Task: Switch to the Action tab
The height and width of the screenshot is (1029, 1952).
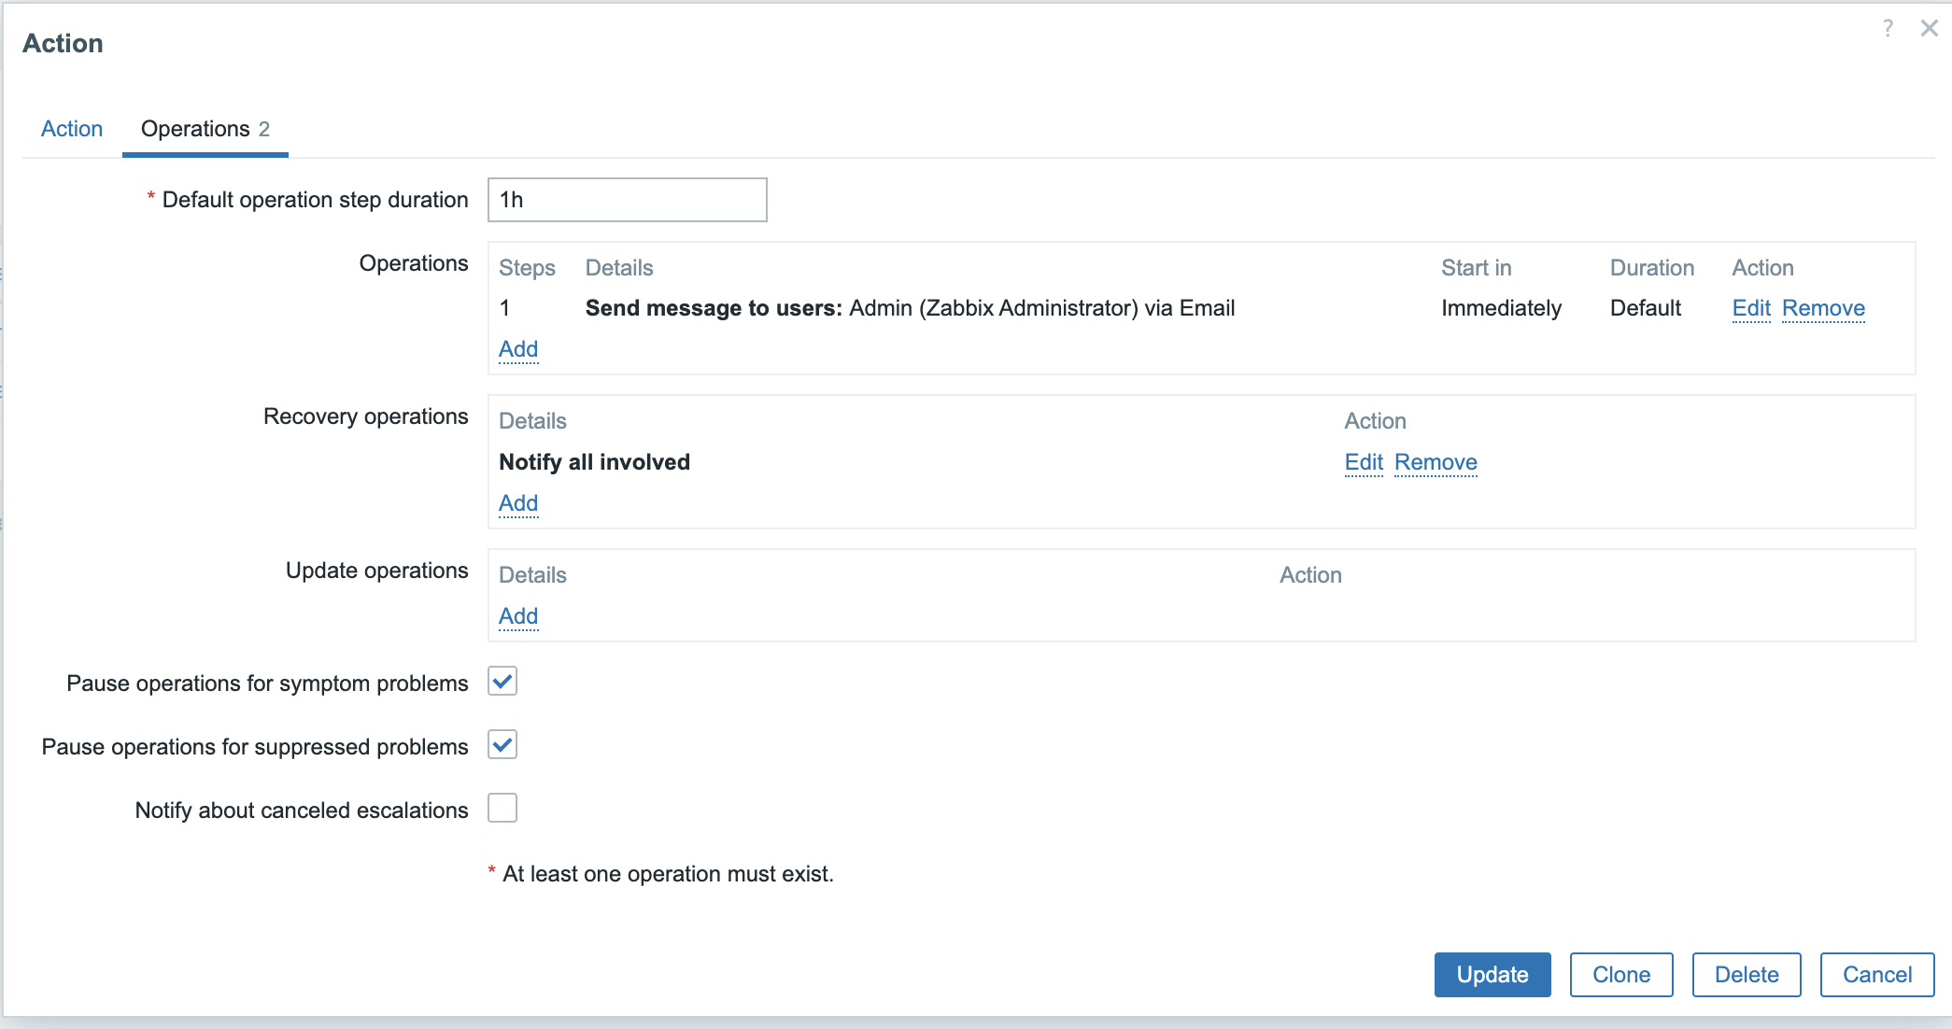Action: click(x=72, y=129)
